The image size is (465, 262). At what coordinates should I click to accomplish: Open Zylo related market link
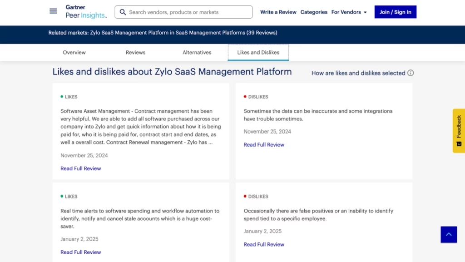pyautogui.click(x=183, y=33)
